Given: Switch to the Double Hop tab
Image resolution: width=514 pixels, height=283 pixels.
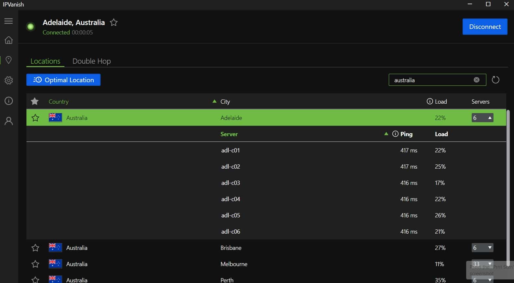Looking at the screenshot, I should tap(91, 61).
